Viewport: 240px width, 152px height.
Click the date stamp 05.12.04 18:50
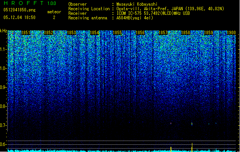pyautogui.click(x=19, y=17)
